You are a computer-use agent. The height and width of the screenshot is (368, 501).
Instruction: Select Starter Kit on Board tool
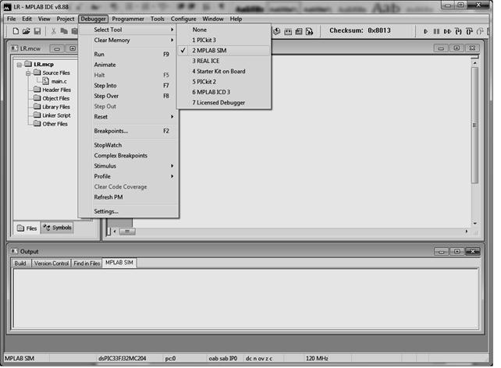[x=224, y=71]
